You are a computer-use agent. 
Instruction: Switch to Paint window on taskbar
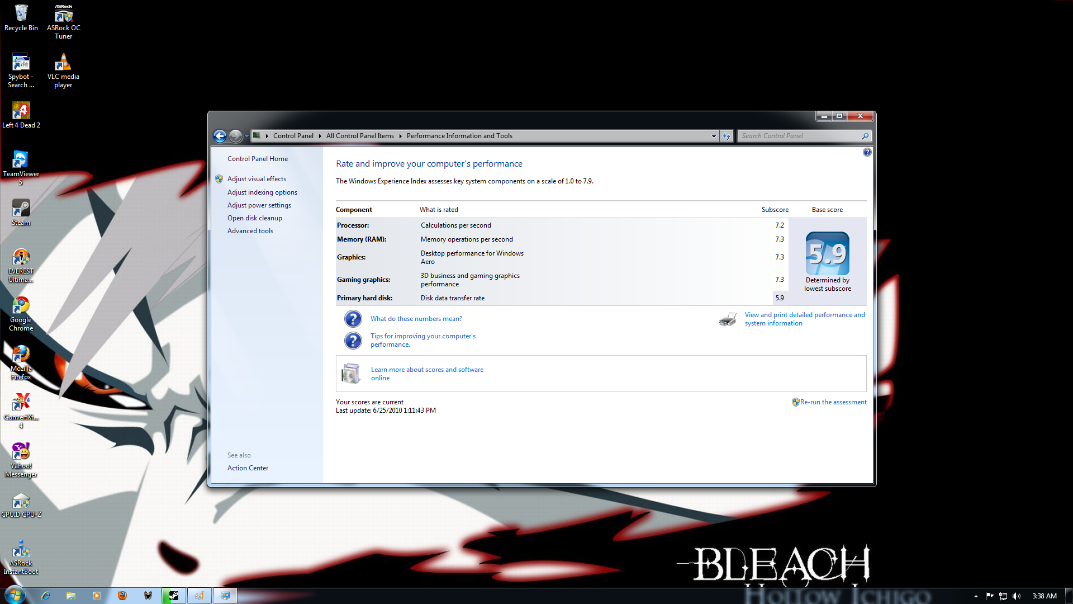point(200,596)
